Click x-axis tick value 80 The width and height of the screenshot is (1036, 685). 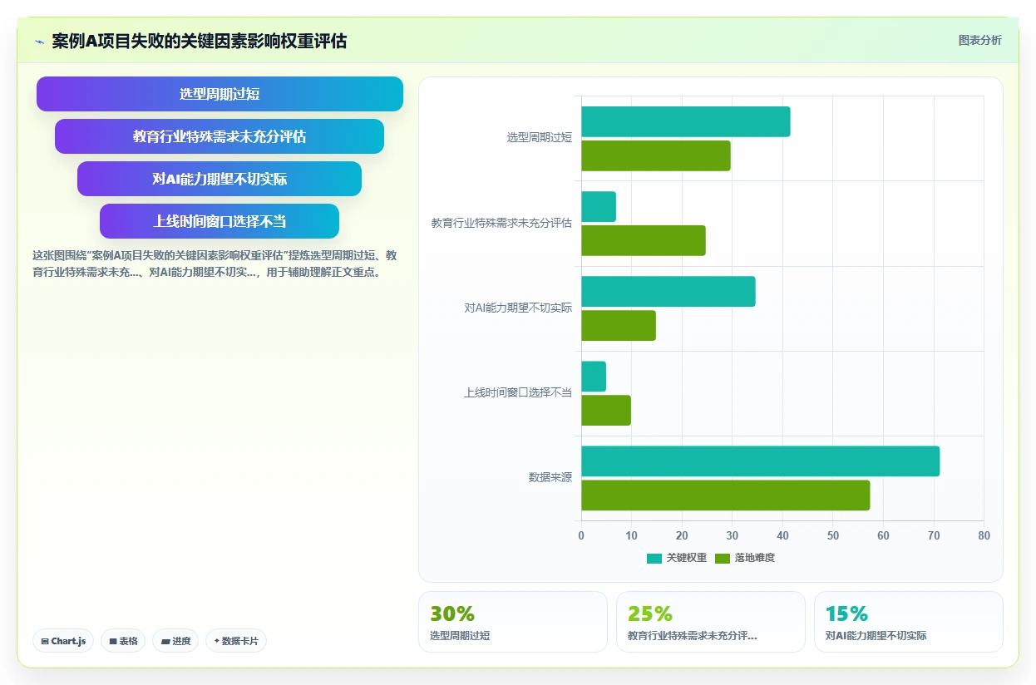984,536
